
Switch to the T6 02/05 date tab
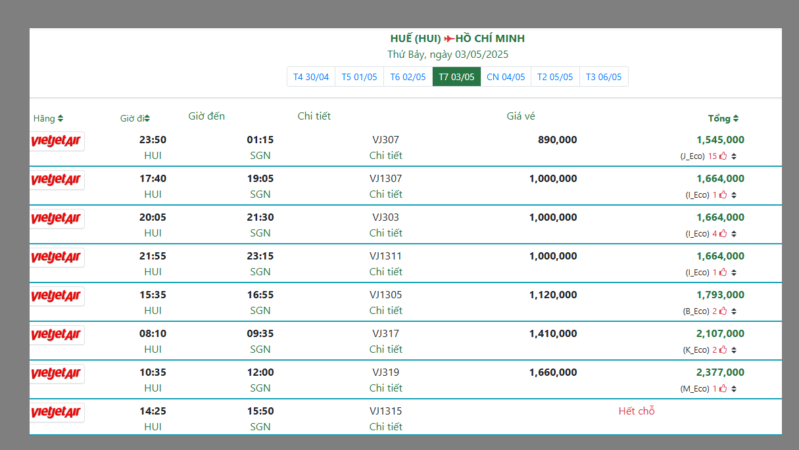[408, 77]
